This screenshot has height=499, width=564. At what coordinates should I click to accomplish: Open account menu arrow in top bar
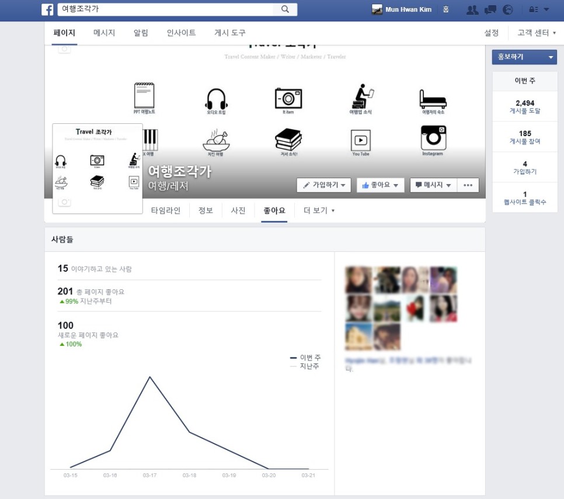pyautogui.click(x=546, y=10)
